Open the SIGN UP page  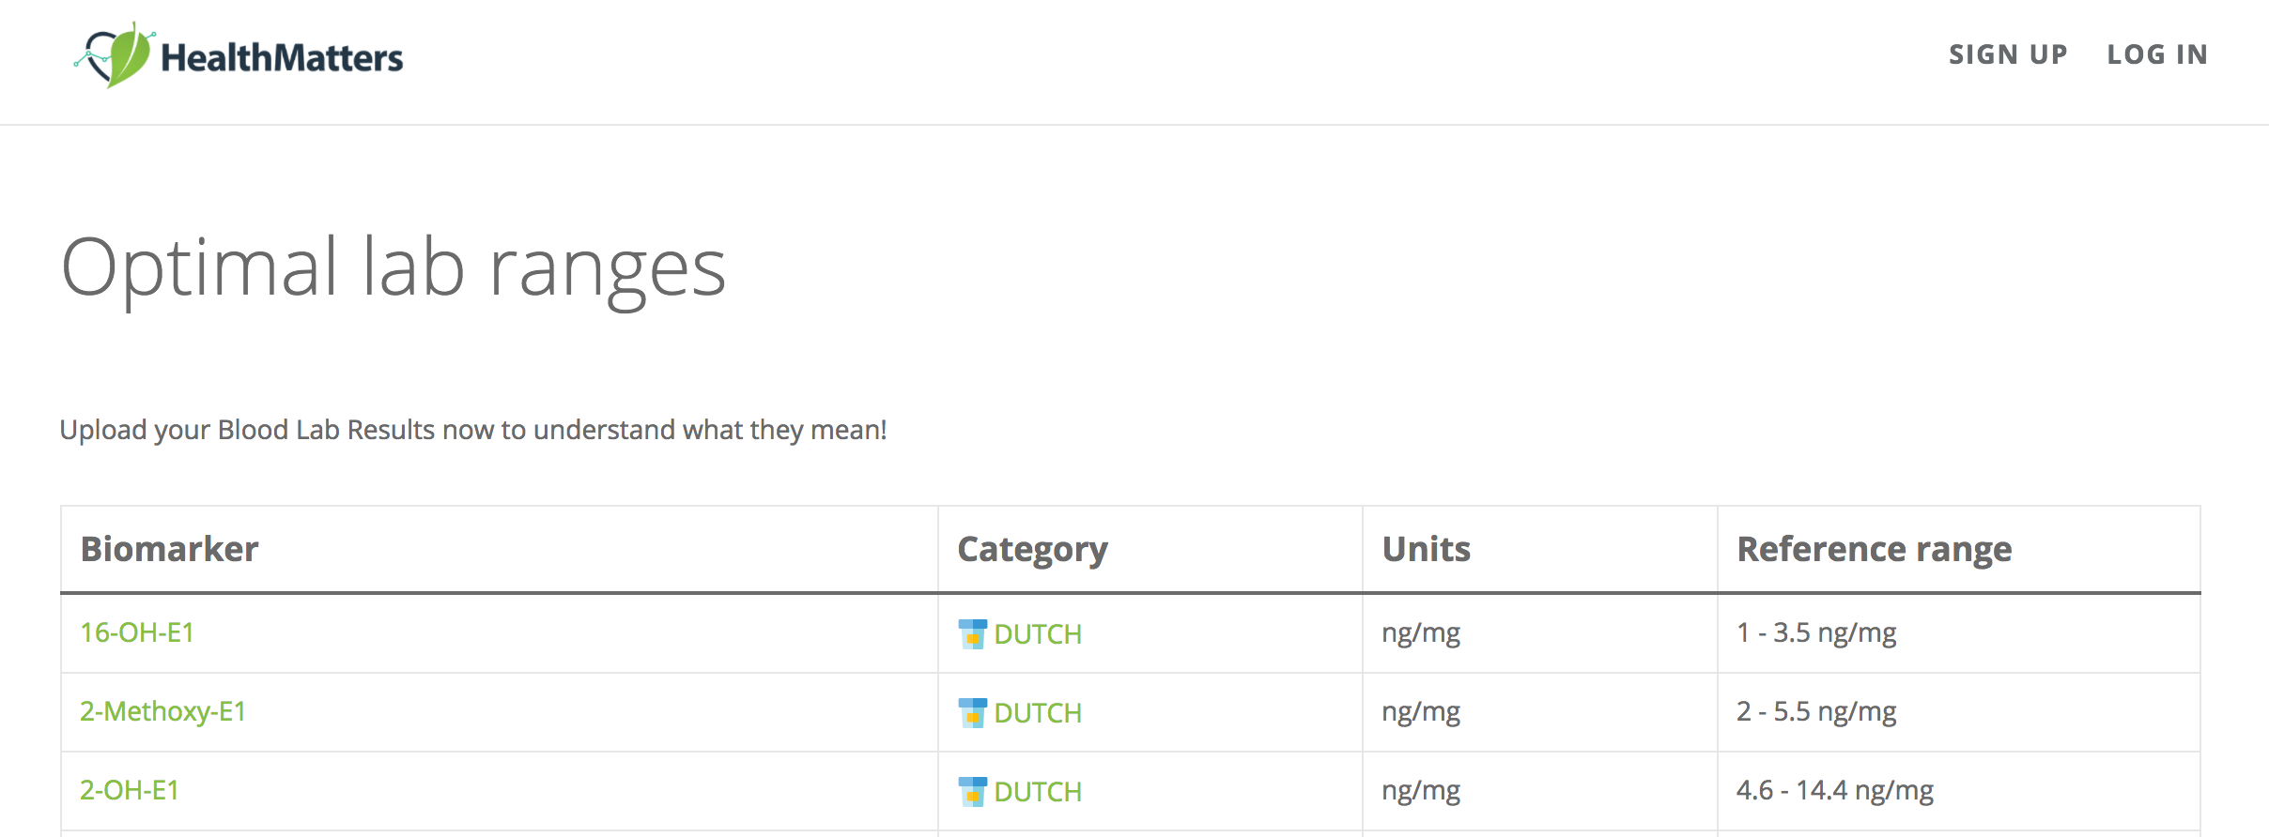click(2008, 54)
